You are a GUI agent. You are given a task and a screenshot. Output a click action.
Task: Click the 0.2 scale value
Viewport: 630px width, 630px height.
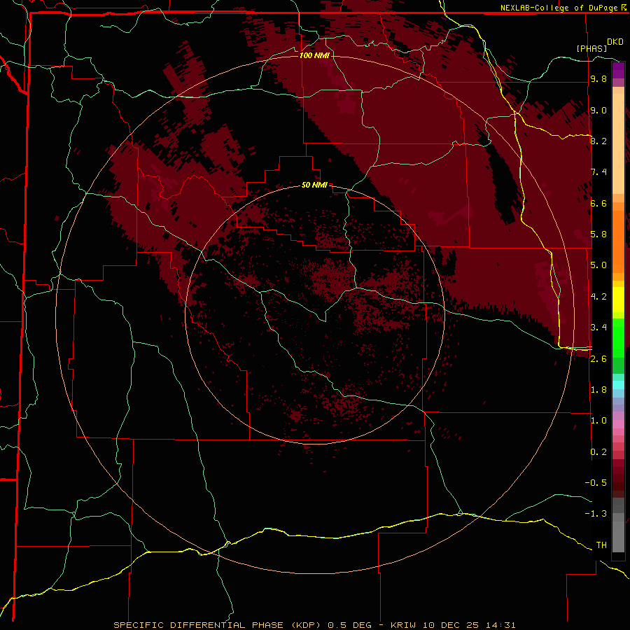[x=598, y=452]
